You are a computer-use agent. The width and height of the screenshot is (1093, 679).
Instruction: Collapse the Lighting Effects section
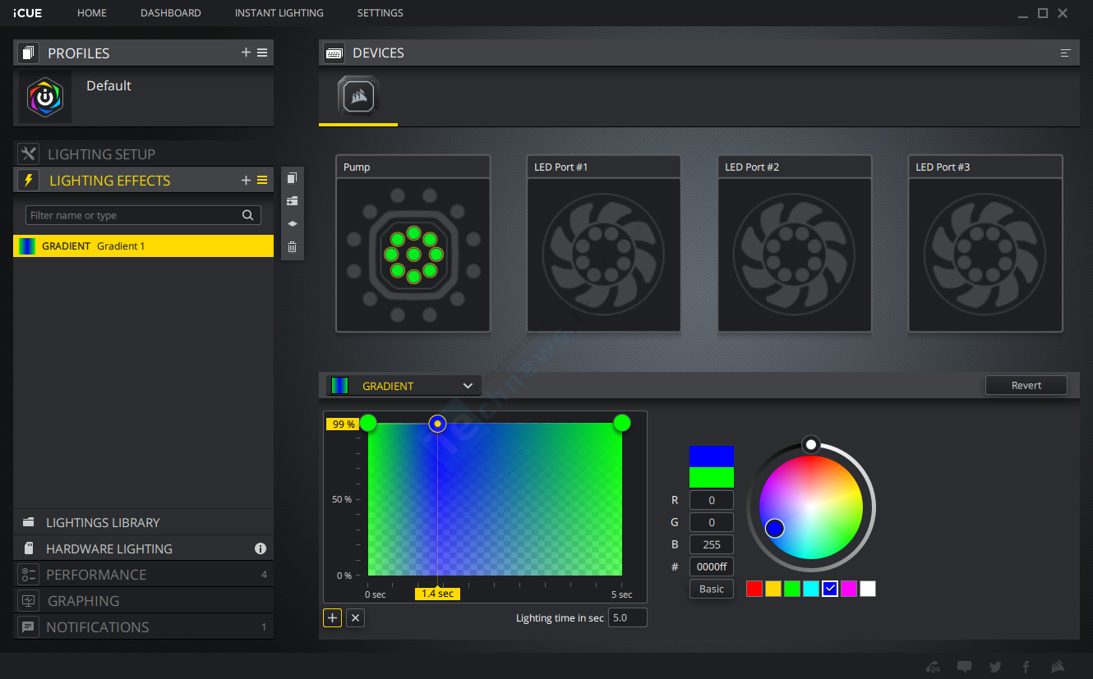pyautogui.click(x=109, y=181)
